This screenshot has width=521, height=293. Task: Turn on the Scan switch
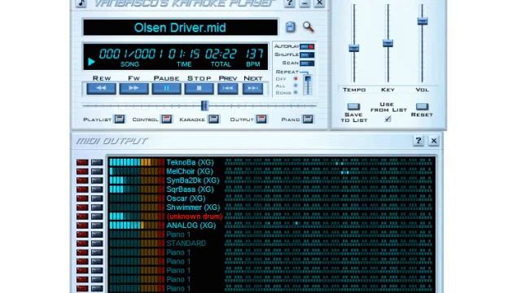pyautogui.click(x=307, y=63)
